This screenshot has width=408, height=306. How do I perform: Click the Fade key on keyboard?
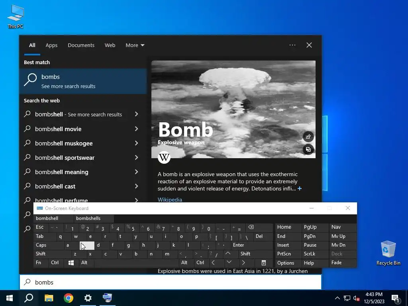point(342,263)
